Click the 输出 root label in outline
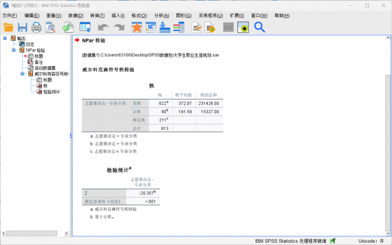Screen dimensions: 392x245 (x=21, y=39)
